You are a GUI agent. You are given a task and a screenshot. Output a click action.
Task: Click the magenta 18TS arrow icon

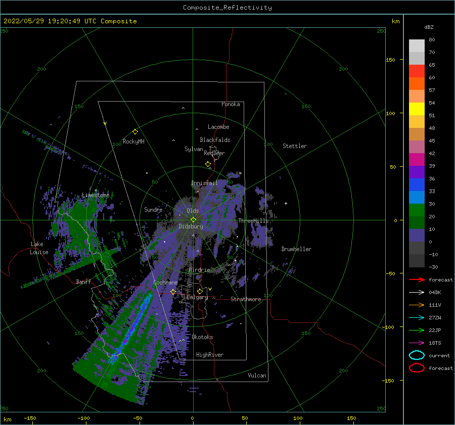[417, 343]
